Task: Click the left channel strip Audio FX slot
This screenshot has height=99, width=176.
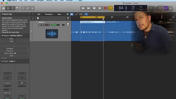Action: 7,86
